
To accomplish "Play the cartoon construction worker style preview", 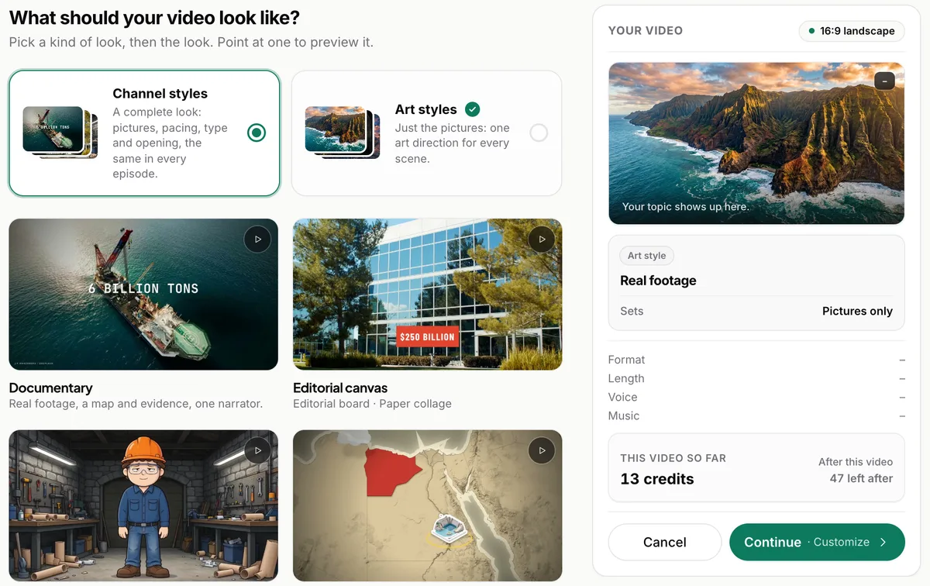I will coord(257,451).
